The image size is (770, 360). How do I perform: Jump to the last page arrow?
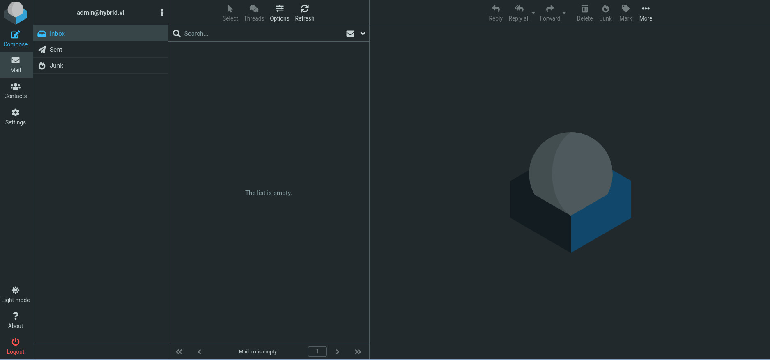click(x=358, y=352)
